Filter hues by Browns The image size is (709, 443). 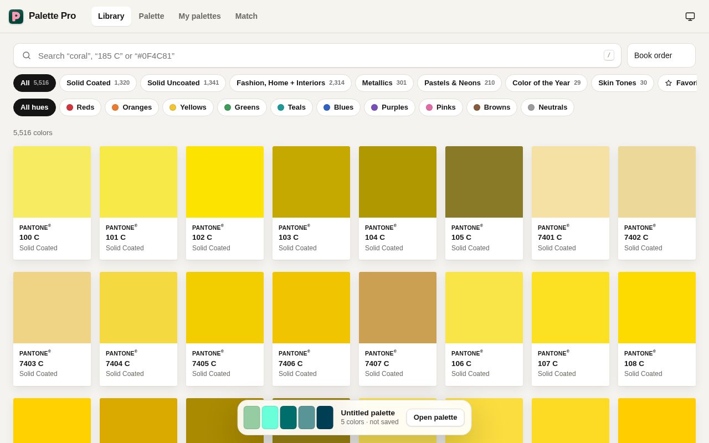pyautogui.click(x=492, y=107)
